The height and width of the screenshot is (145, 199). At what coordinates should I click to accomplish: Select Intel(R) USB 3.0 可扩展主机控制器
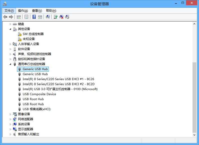[60, 89]
